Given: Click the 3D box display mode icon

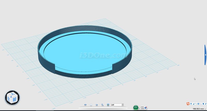Looking at the screenshot, I should (x=97, y=105).
